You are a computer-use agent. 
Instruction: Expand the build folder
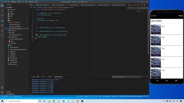(11, 16)
